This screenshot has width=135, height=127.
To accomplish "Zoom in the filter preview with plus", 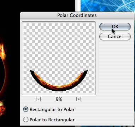I will (x=78, y=99).
